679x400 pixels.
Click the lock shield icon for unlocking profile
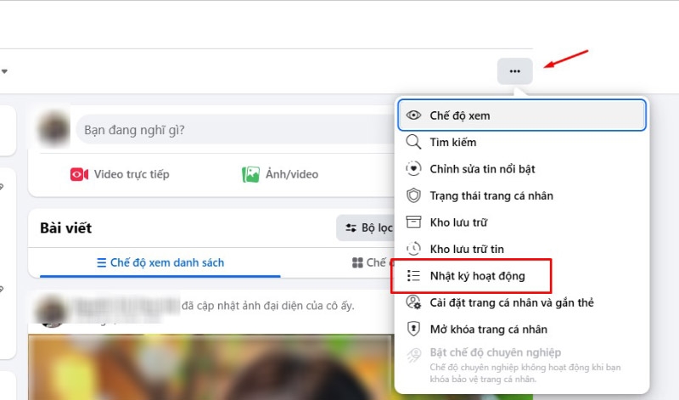[x=413, y=329]
